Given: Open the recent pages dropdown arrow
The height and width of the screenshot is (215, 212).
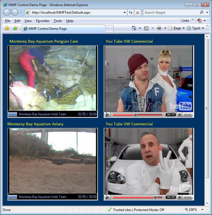Looking at the screenshot, I should (x=21, y=12).
